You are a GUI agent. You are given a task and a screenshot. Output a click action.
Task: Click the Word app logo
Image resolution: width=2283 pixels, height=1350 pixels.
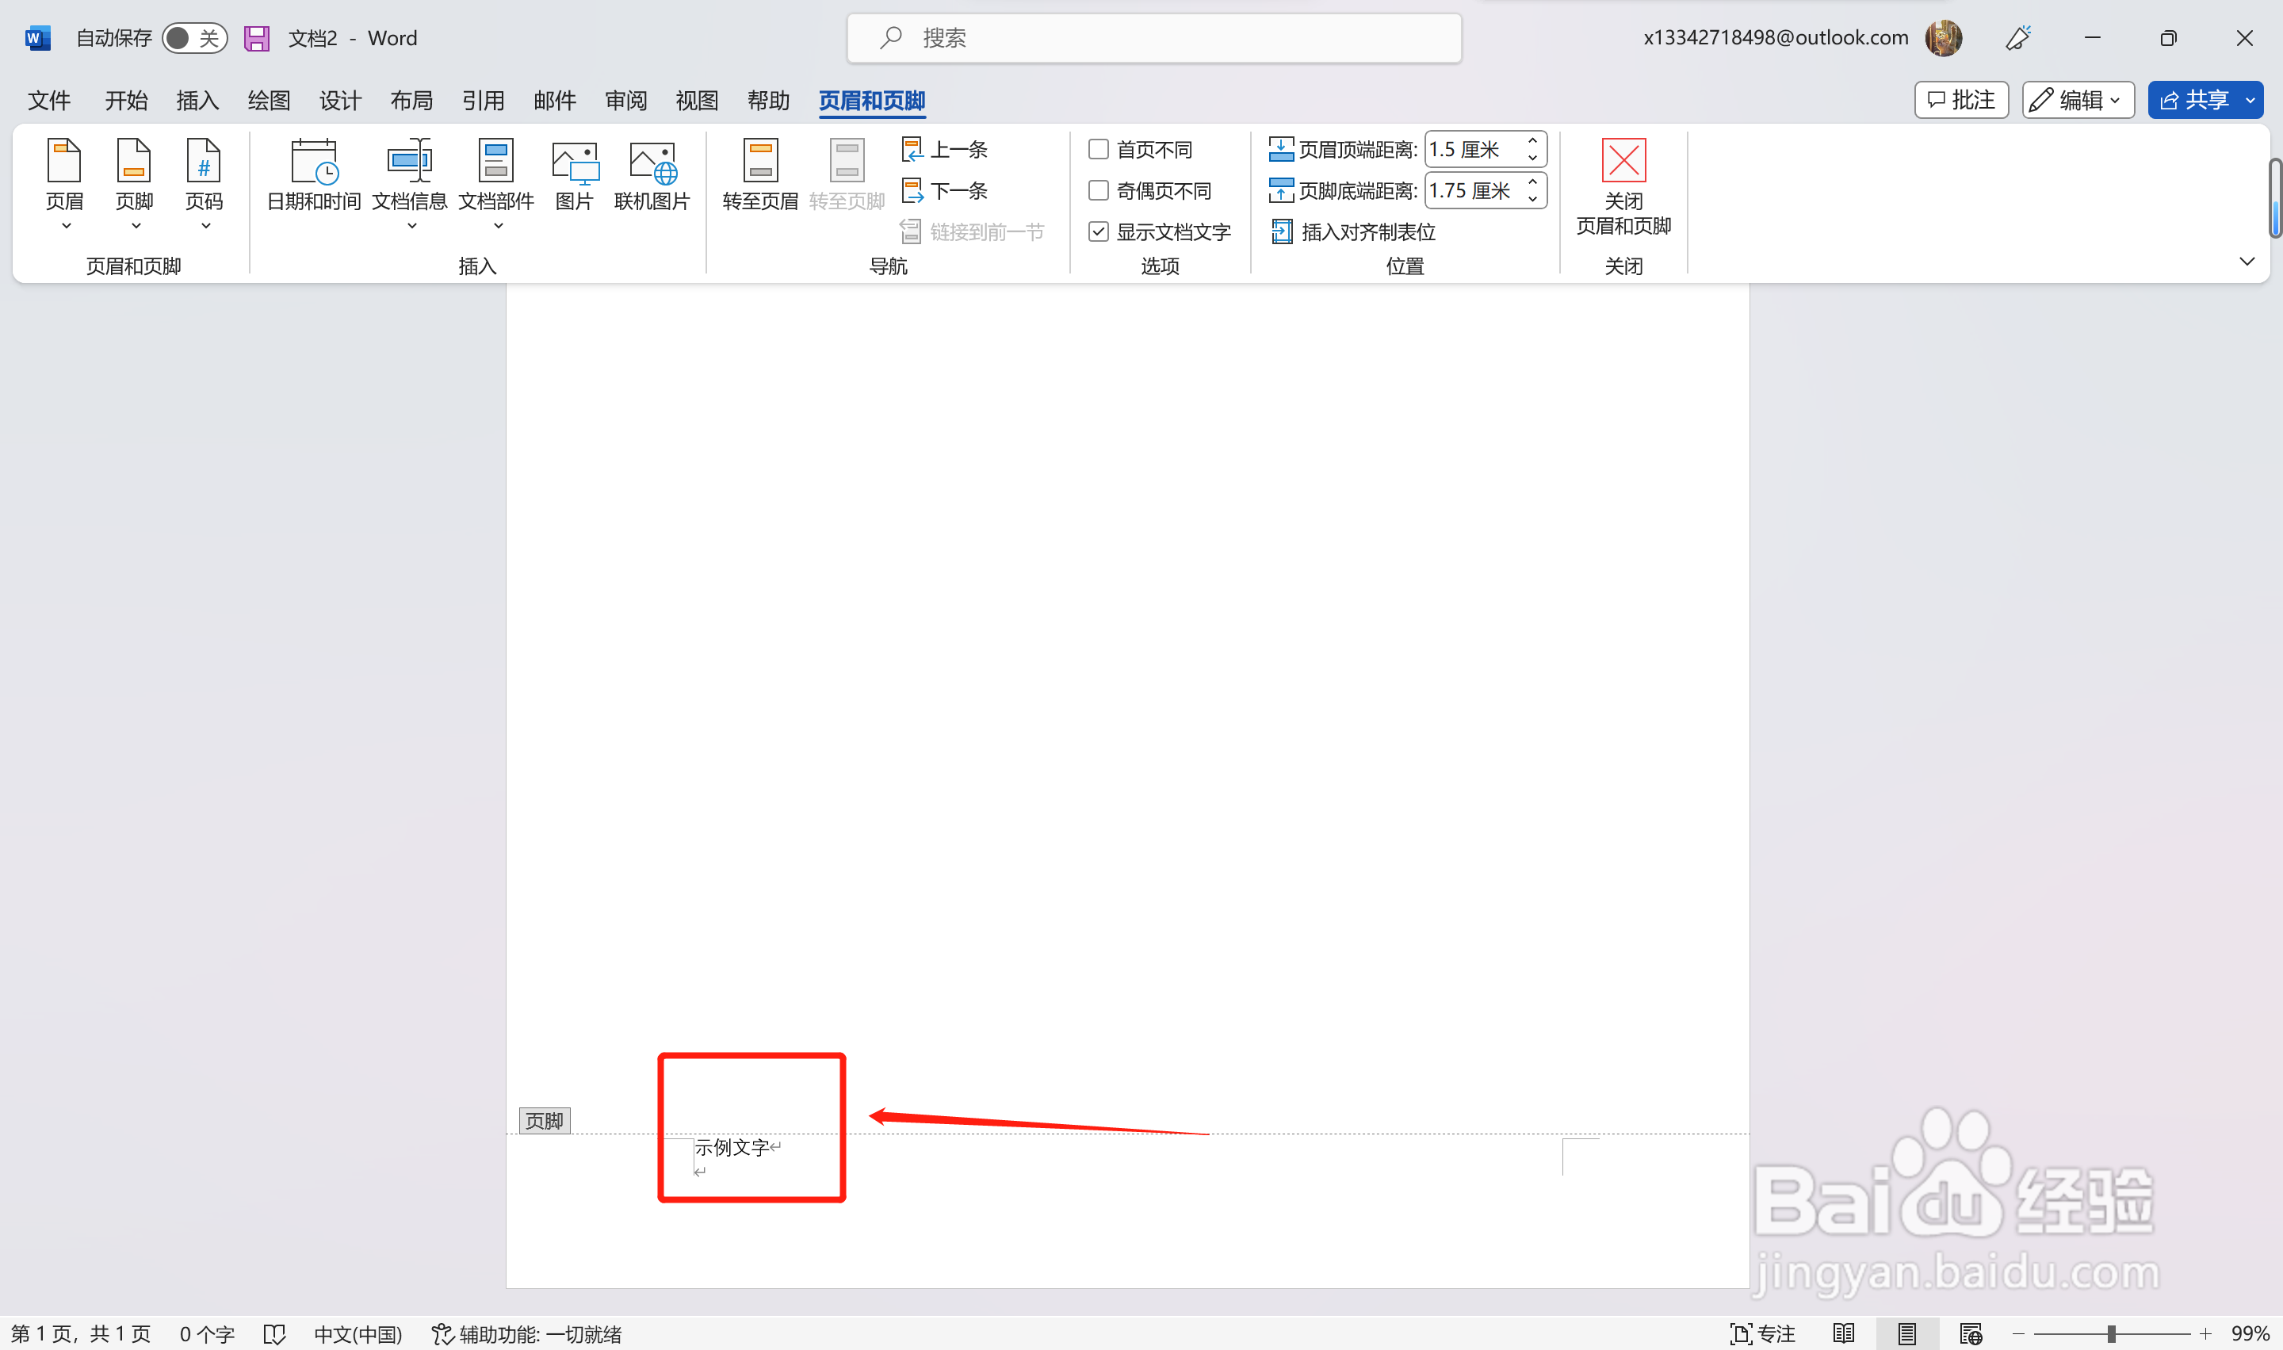point(36,38)
